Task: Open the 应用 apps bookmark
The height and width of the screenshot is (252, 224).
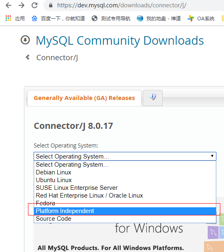Action: 15,18
